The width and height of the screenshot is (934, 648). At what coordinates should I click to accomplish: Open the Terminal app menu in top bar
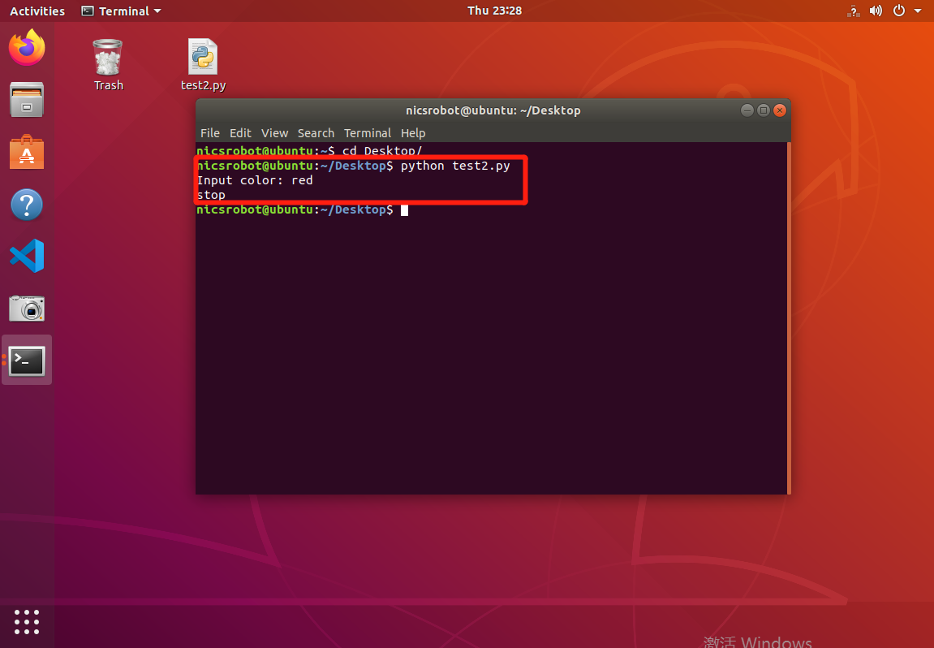point(122,11)
